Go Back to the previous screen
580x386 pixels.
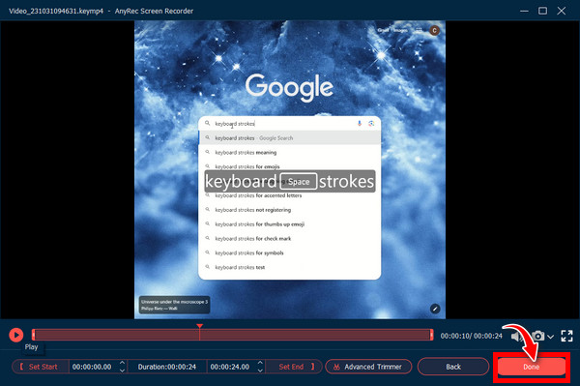tap(453, 367)
